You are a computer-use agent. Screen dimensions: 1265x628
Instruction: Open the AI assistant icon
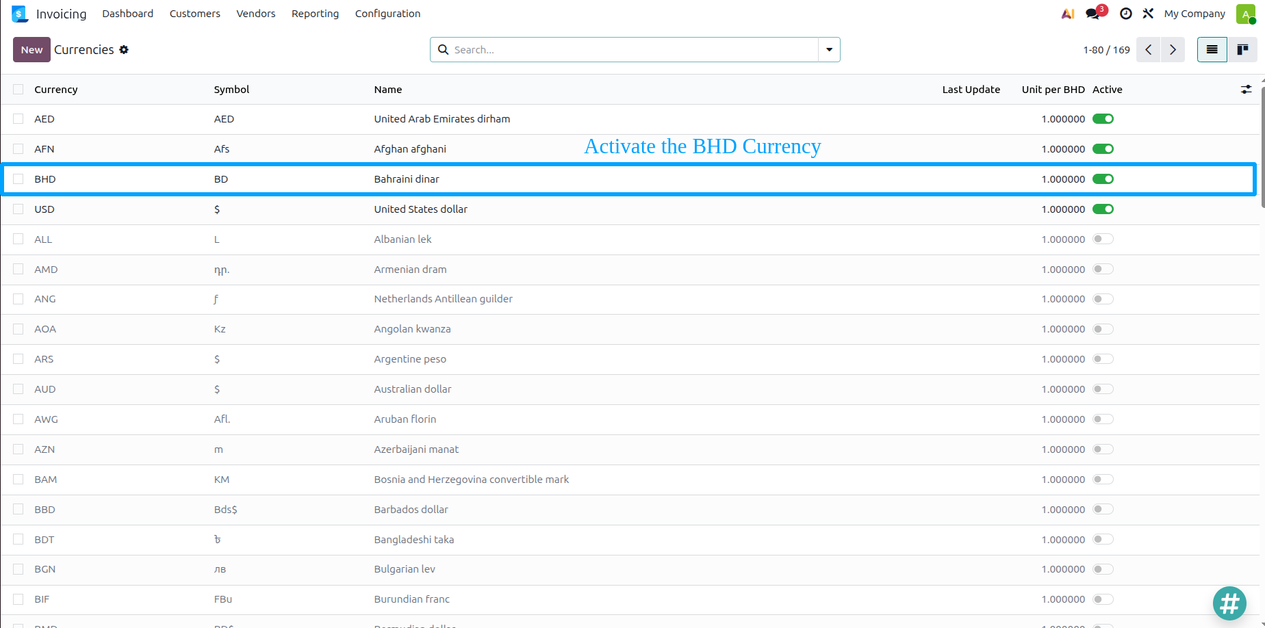(x=1068, y=14)
